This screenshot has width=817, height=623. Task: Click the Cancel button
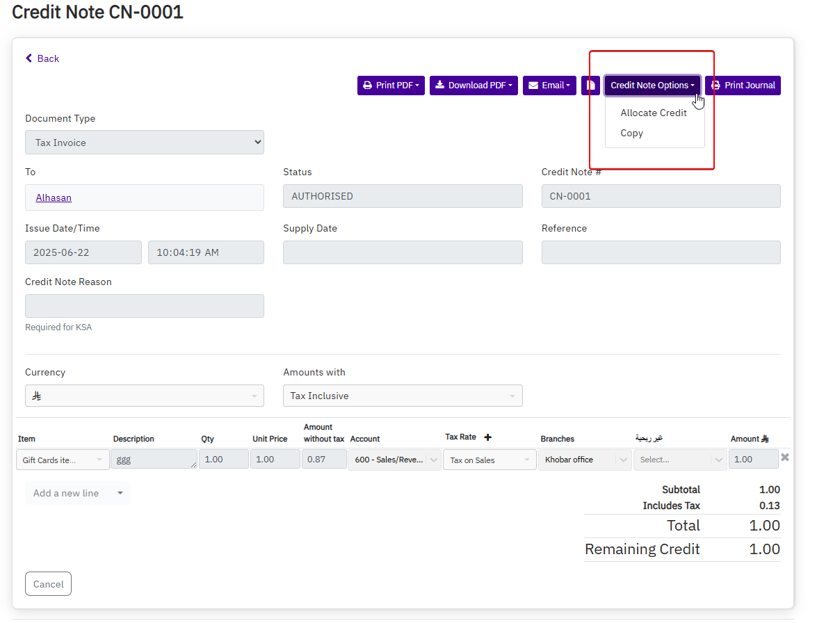pos(48,584)
